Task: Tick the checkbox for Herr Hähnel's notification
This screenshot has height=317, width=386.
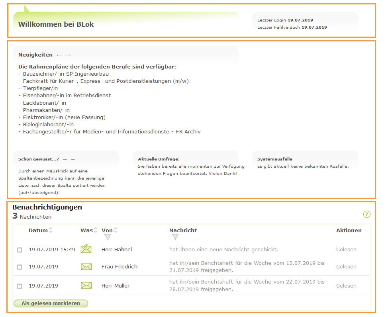Action: click(x=20, y=250)
